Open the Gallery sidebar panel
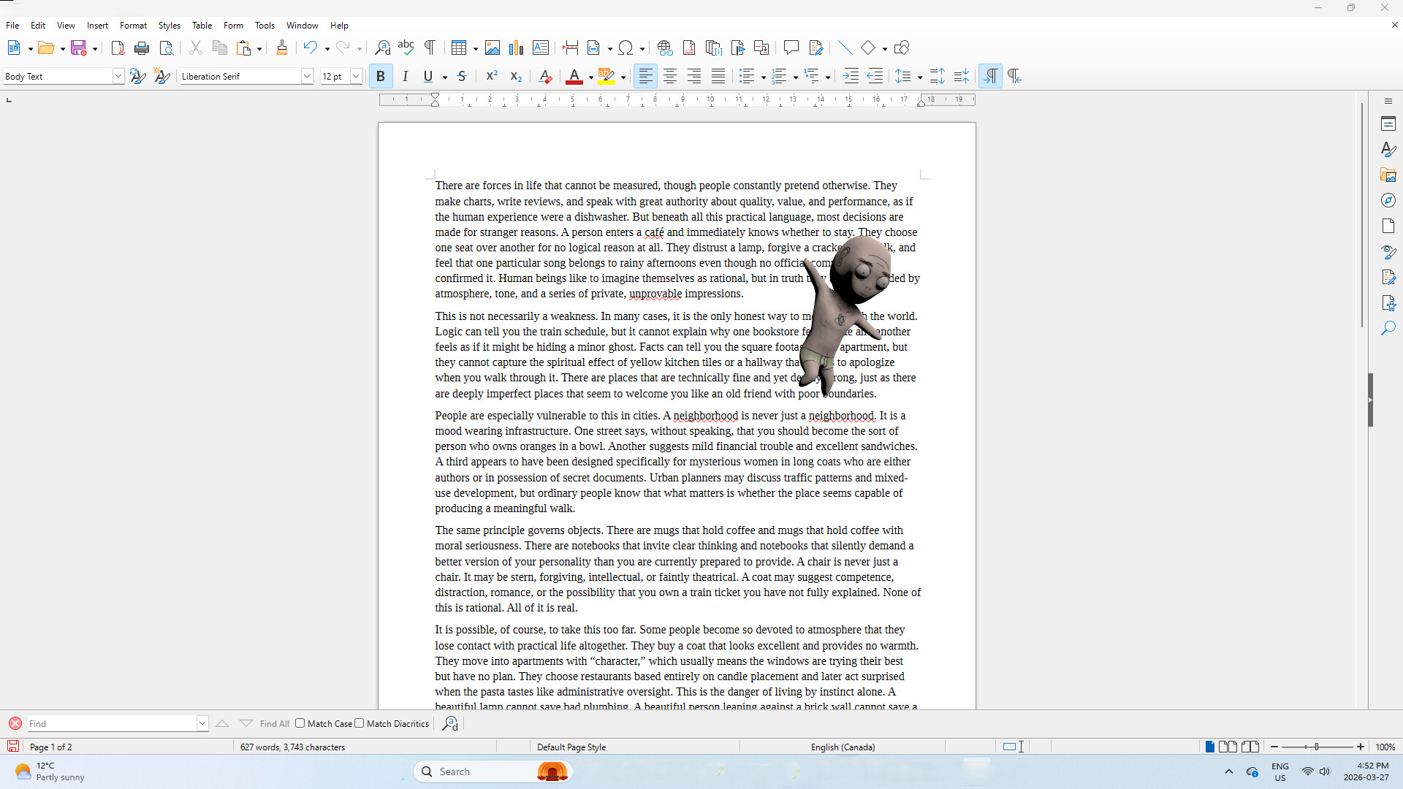Image resolution: width=1403 pixels, height=789 pixels. click(1388, 175)
